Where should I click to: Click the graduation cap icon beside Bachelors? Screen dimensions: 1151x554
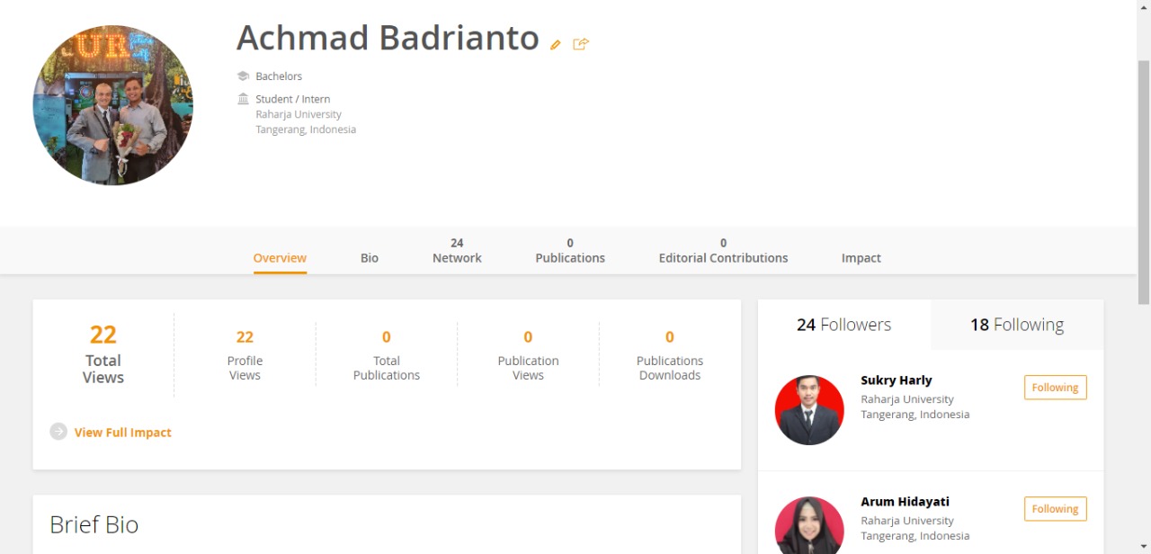pyautogui.click(x=243, y=76)
